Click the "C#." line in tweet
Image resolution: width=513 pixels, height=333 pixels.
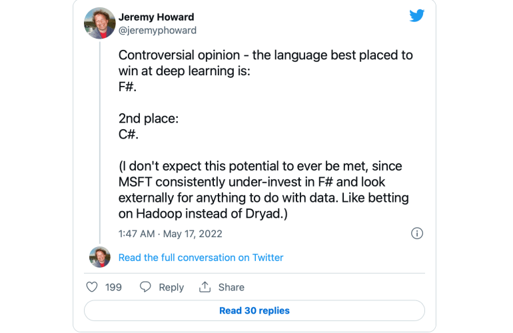click(128, 133)
